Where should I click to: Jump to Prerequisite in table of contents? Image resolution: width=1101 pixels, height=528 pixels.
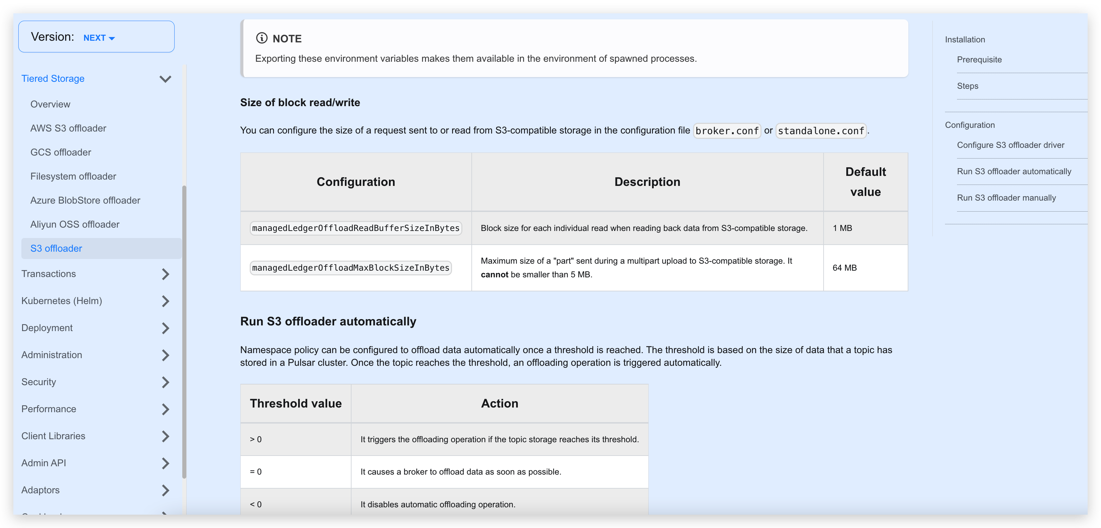[979, 60]
